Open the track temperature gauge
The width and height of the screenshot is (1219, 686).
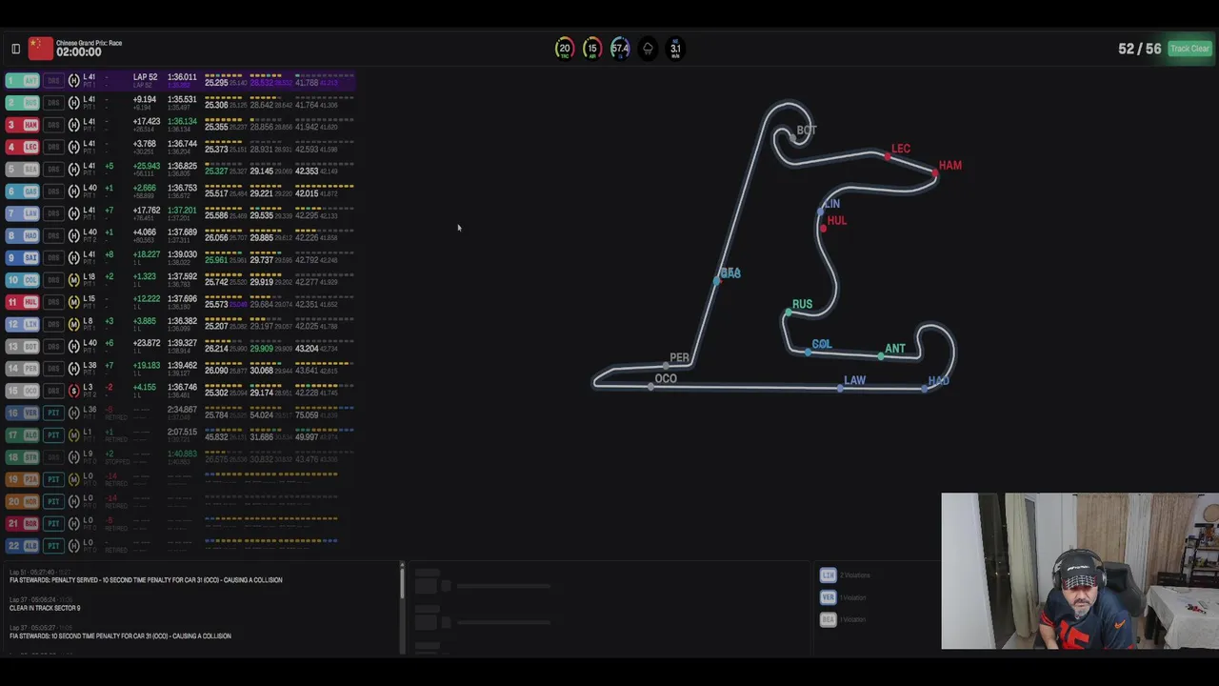(x=565, y=49)
